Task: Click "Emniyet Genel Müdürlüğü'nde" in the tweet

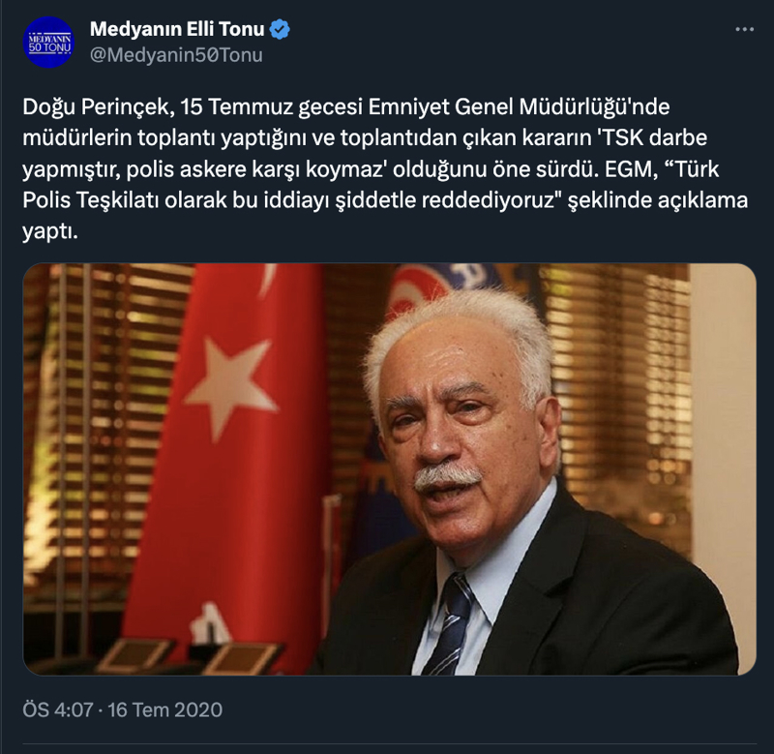Action: point(519,107)
